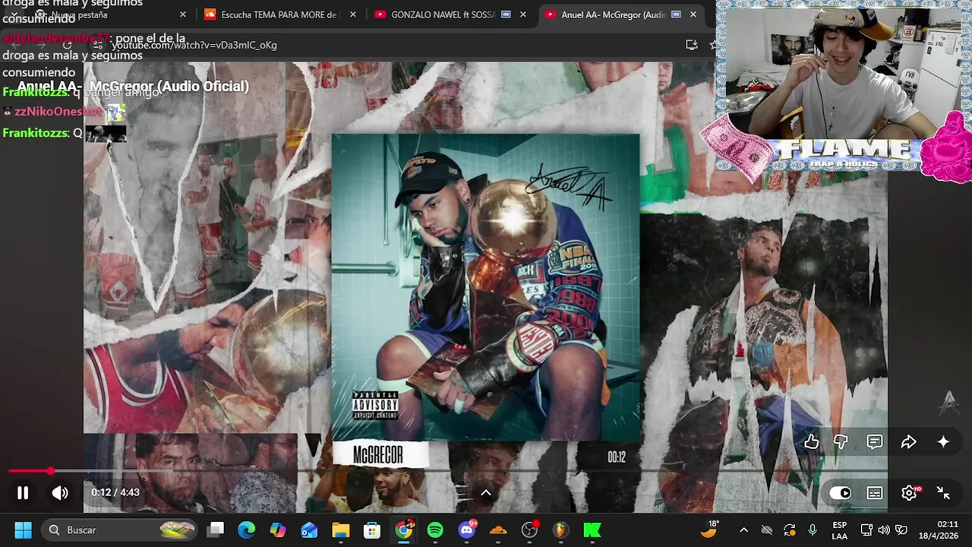
Task: Switch to the SoundCloud TEMA PARA MORE tab
Action: tap(278, 14)
